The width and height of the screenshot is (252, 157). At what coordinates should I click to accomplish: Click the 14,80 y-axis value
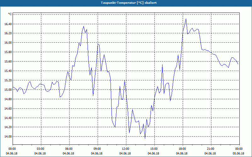(x=8, y=99)
